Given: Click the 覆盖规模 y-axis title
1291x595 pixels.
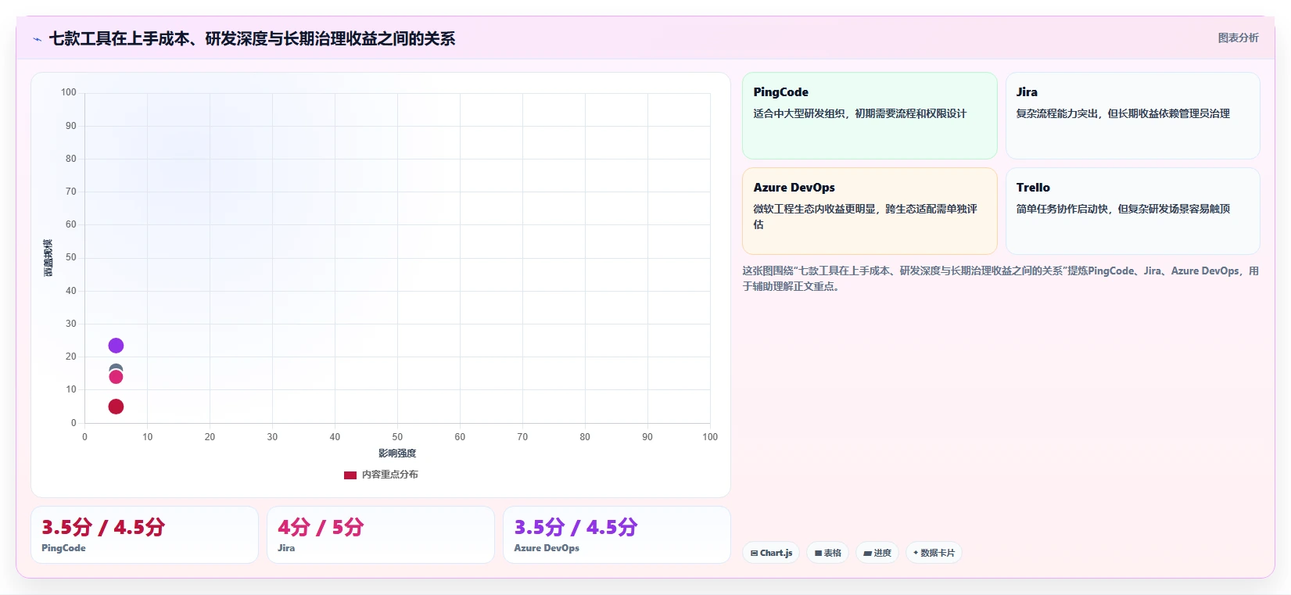Looking at the screenshot, I should click(48, 258).
